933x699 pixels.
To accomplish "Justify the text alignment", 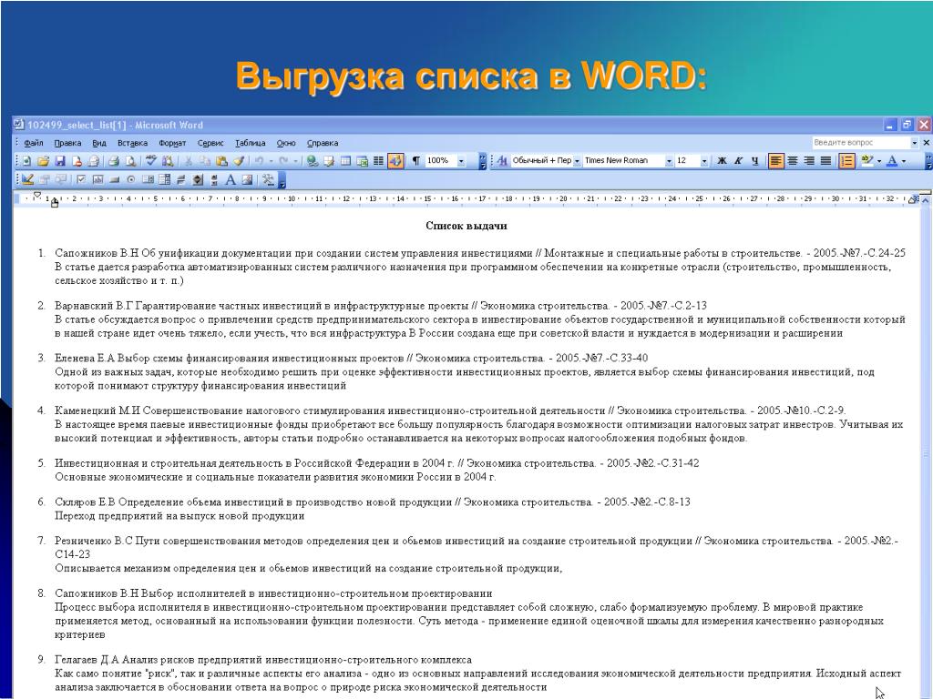I will click(825, 161).
